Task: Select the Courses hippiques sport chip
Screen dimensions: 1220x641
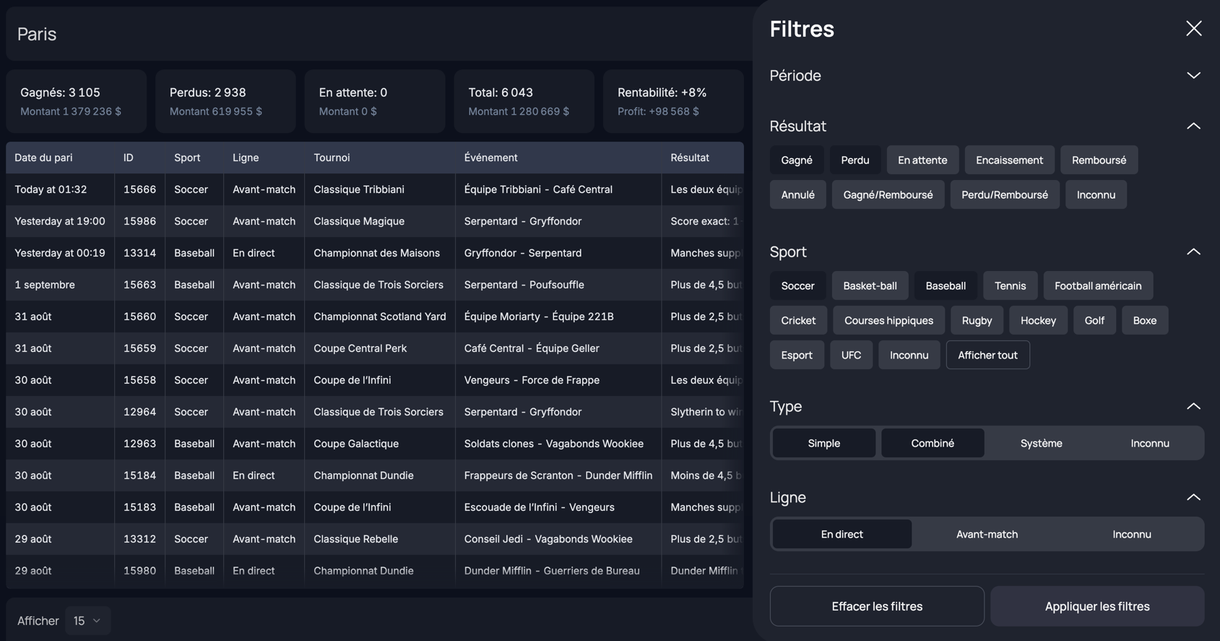Action: coord(888,321)
